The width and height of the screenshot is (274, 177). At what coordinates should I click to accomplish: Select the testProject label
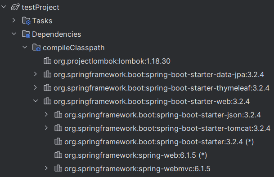(40, 8)
